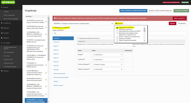Click the Виджеты sidebar icon

point(2,28)
